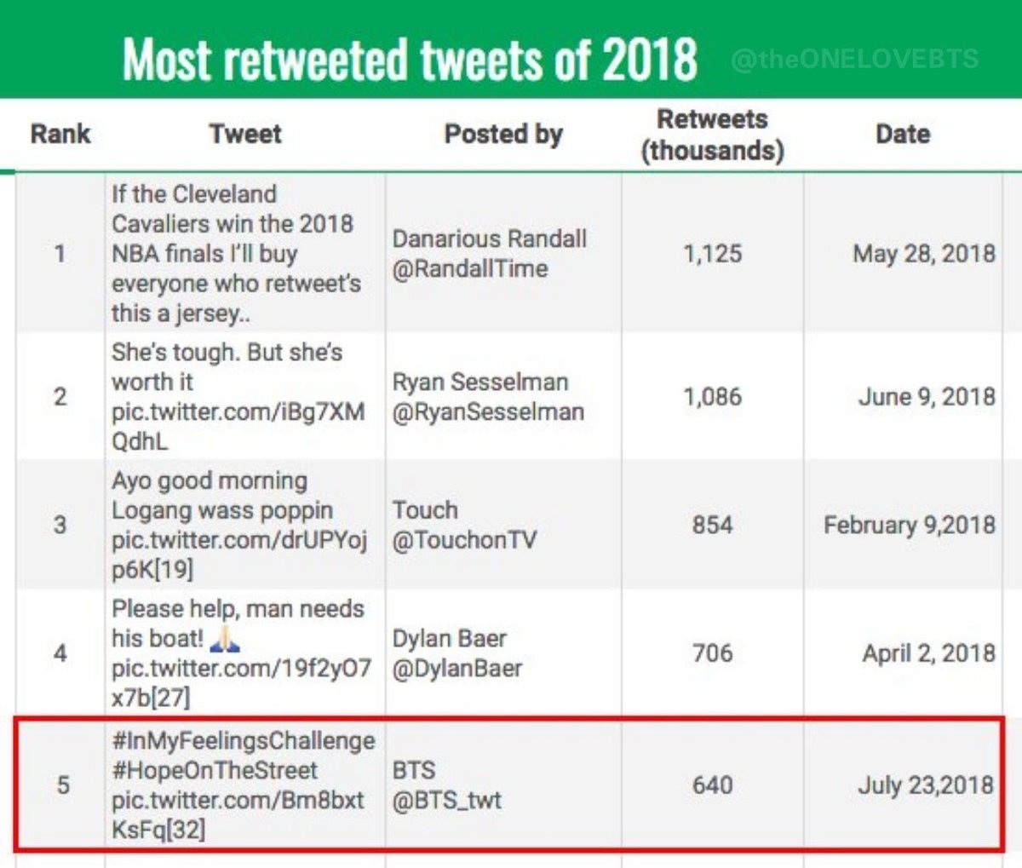The height and width of the screenshot is (868, 1022).
Task: Select the Tweet column header
Action: tap(245, 134)
